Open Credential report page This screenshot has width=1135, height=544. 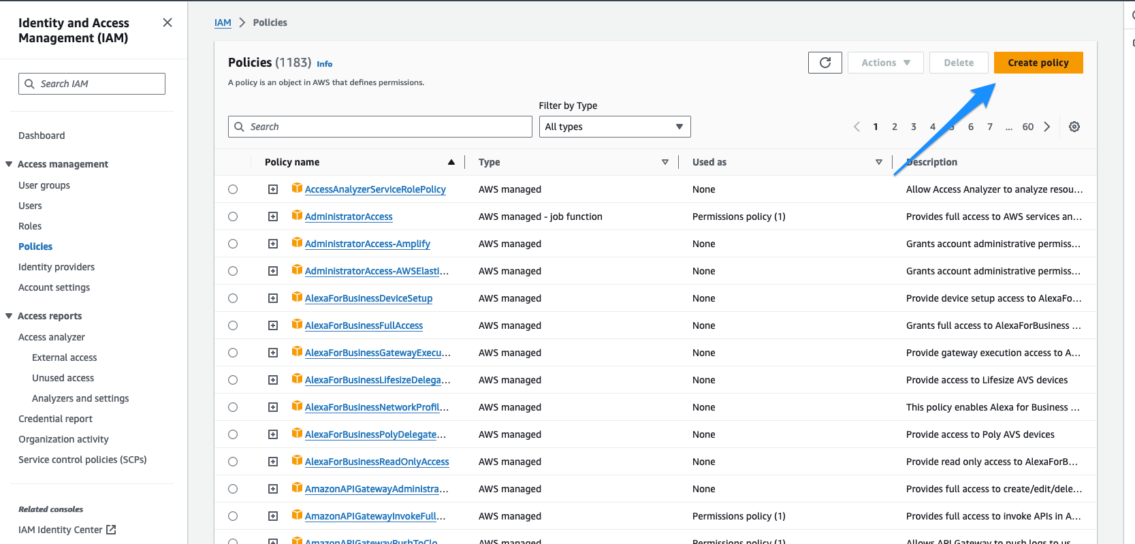pos(55,419)
